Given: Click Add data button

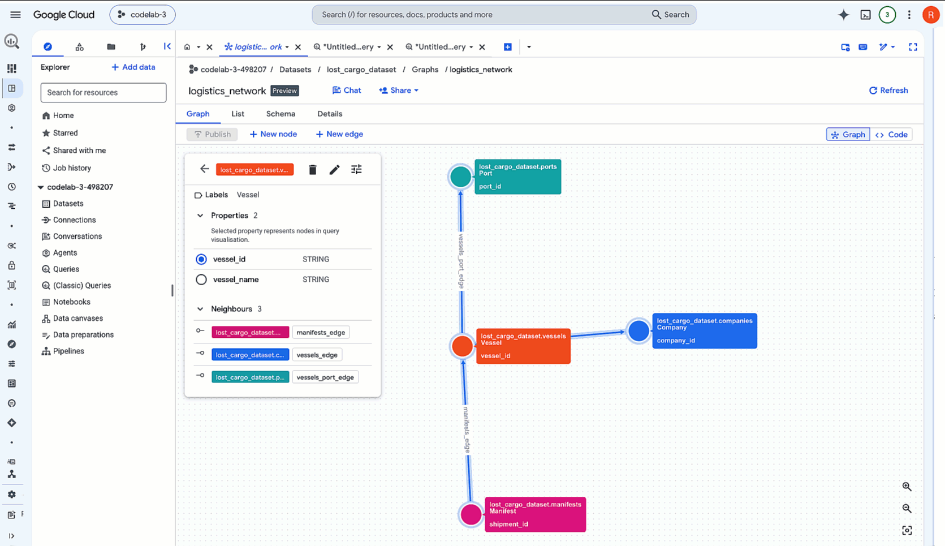Looking at the screenshot, I should (x=133, y=67).
